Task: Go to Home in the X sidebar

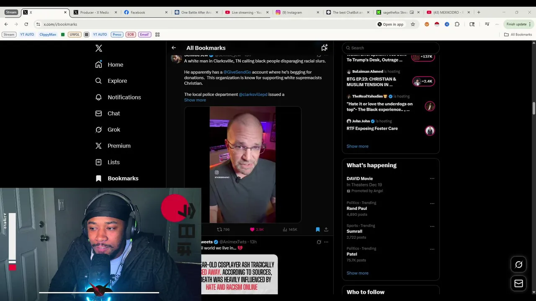Action: 109,65
